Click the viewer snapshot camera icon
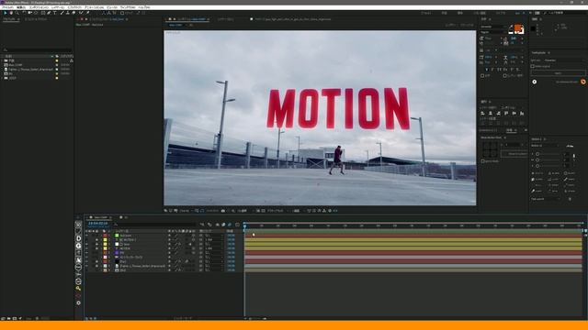This screenshot has height=330, width=588. tap(222, 211)
